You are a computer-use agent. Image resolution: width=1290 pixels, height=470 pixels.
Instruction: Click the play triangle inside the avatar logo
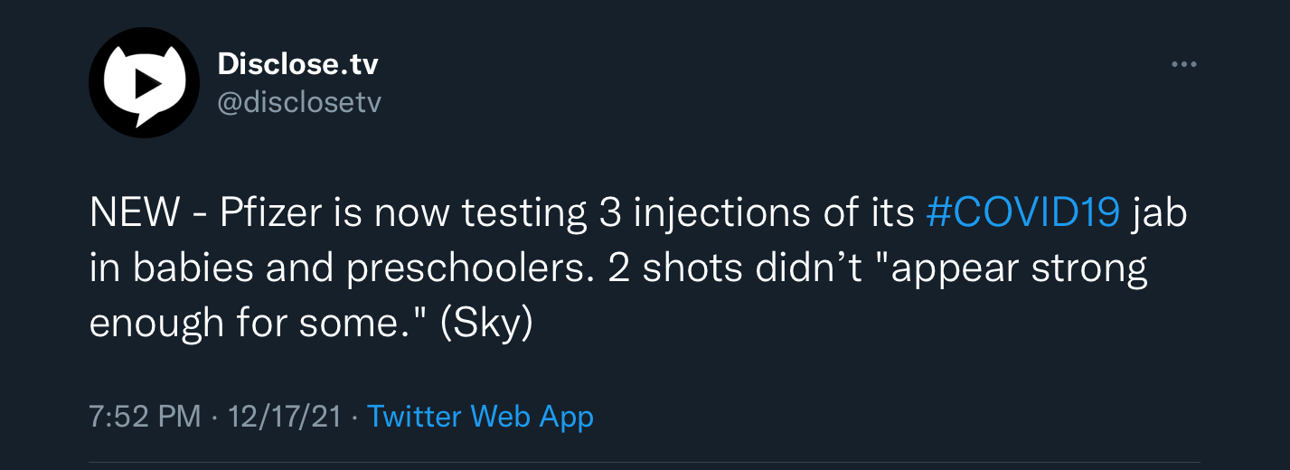click(x=147, y=82)
